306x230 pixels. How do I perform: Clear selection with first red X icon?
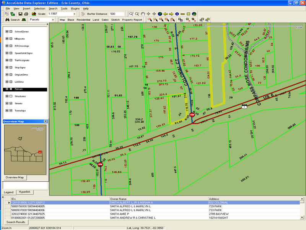pos(188,20)
